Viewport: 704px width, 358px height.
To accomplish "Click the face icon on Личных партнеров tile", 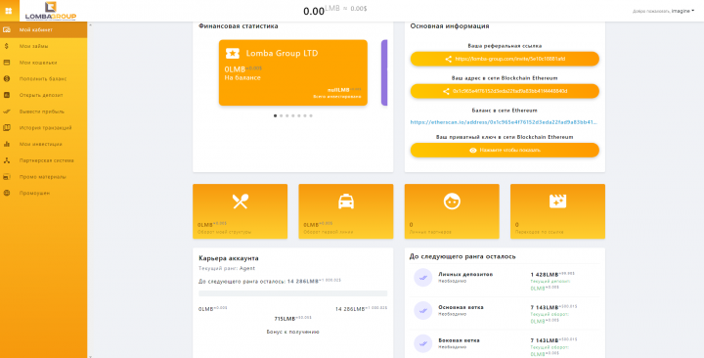I will click(452, 201).
